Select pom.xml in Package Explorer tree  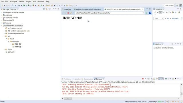coord(11,52)
